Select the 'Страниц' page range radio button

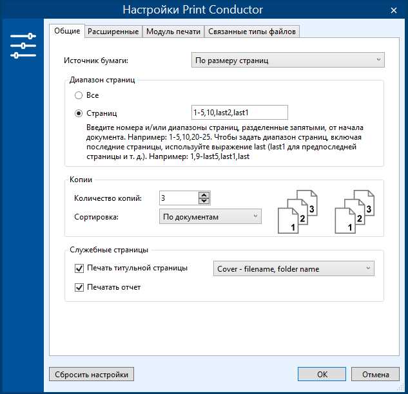coord(79,113)
